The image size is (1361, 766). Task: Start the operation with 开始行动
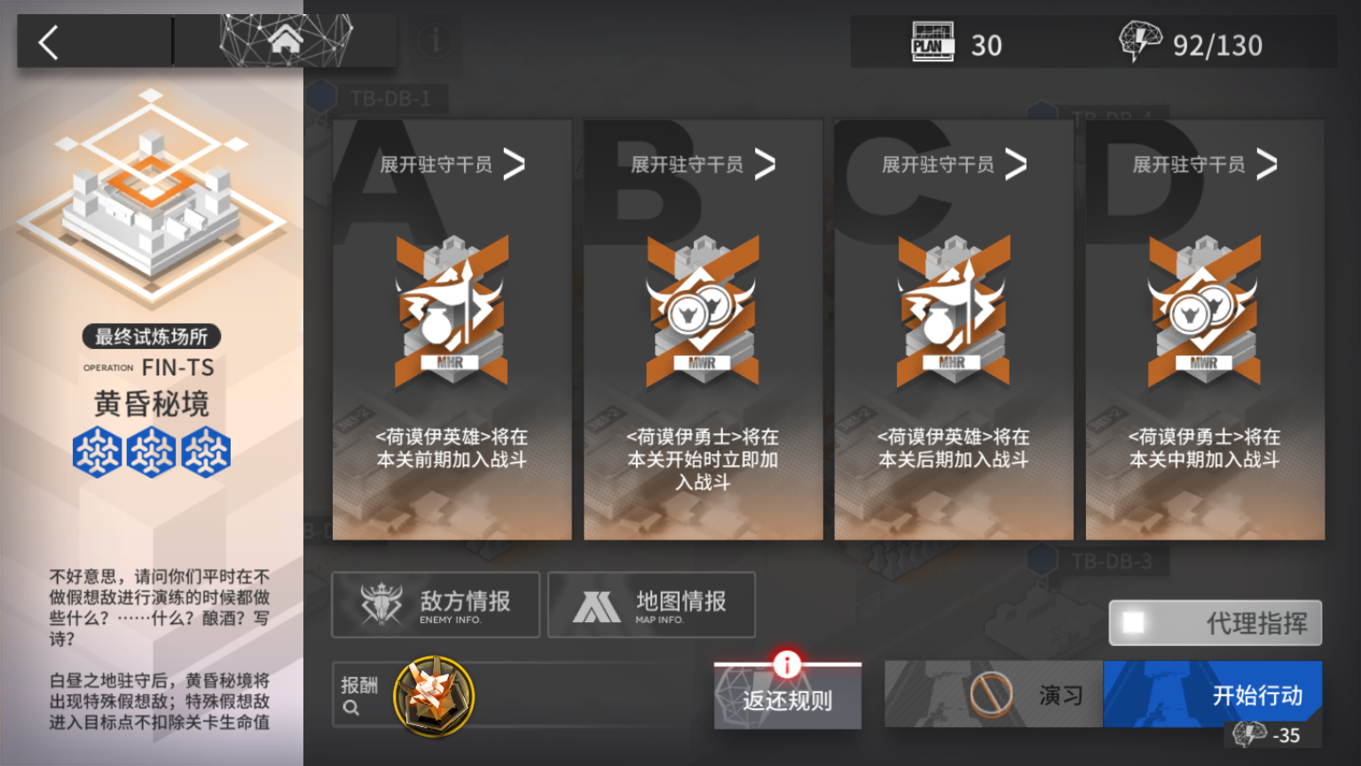pos(1213,694)
